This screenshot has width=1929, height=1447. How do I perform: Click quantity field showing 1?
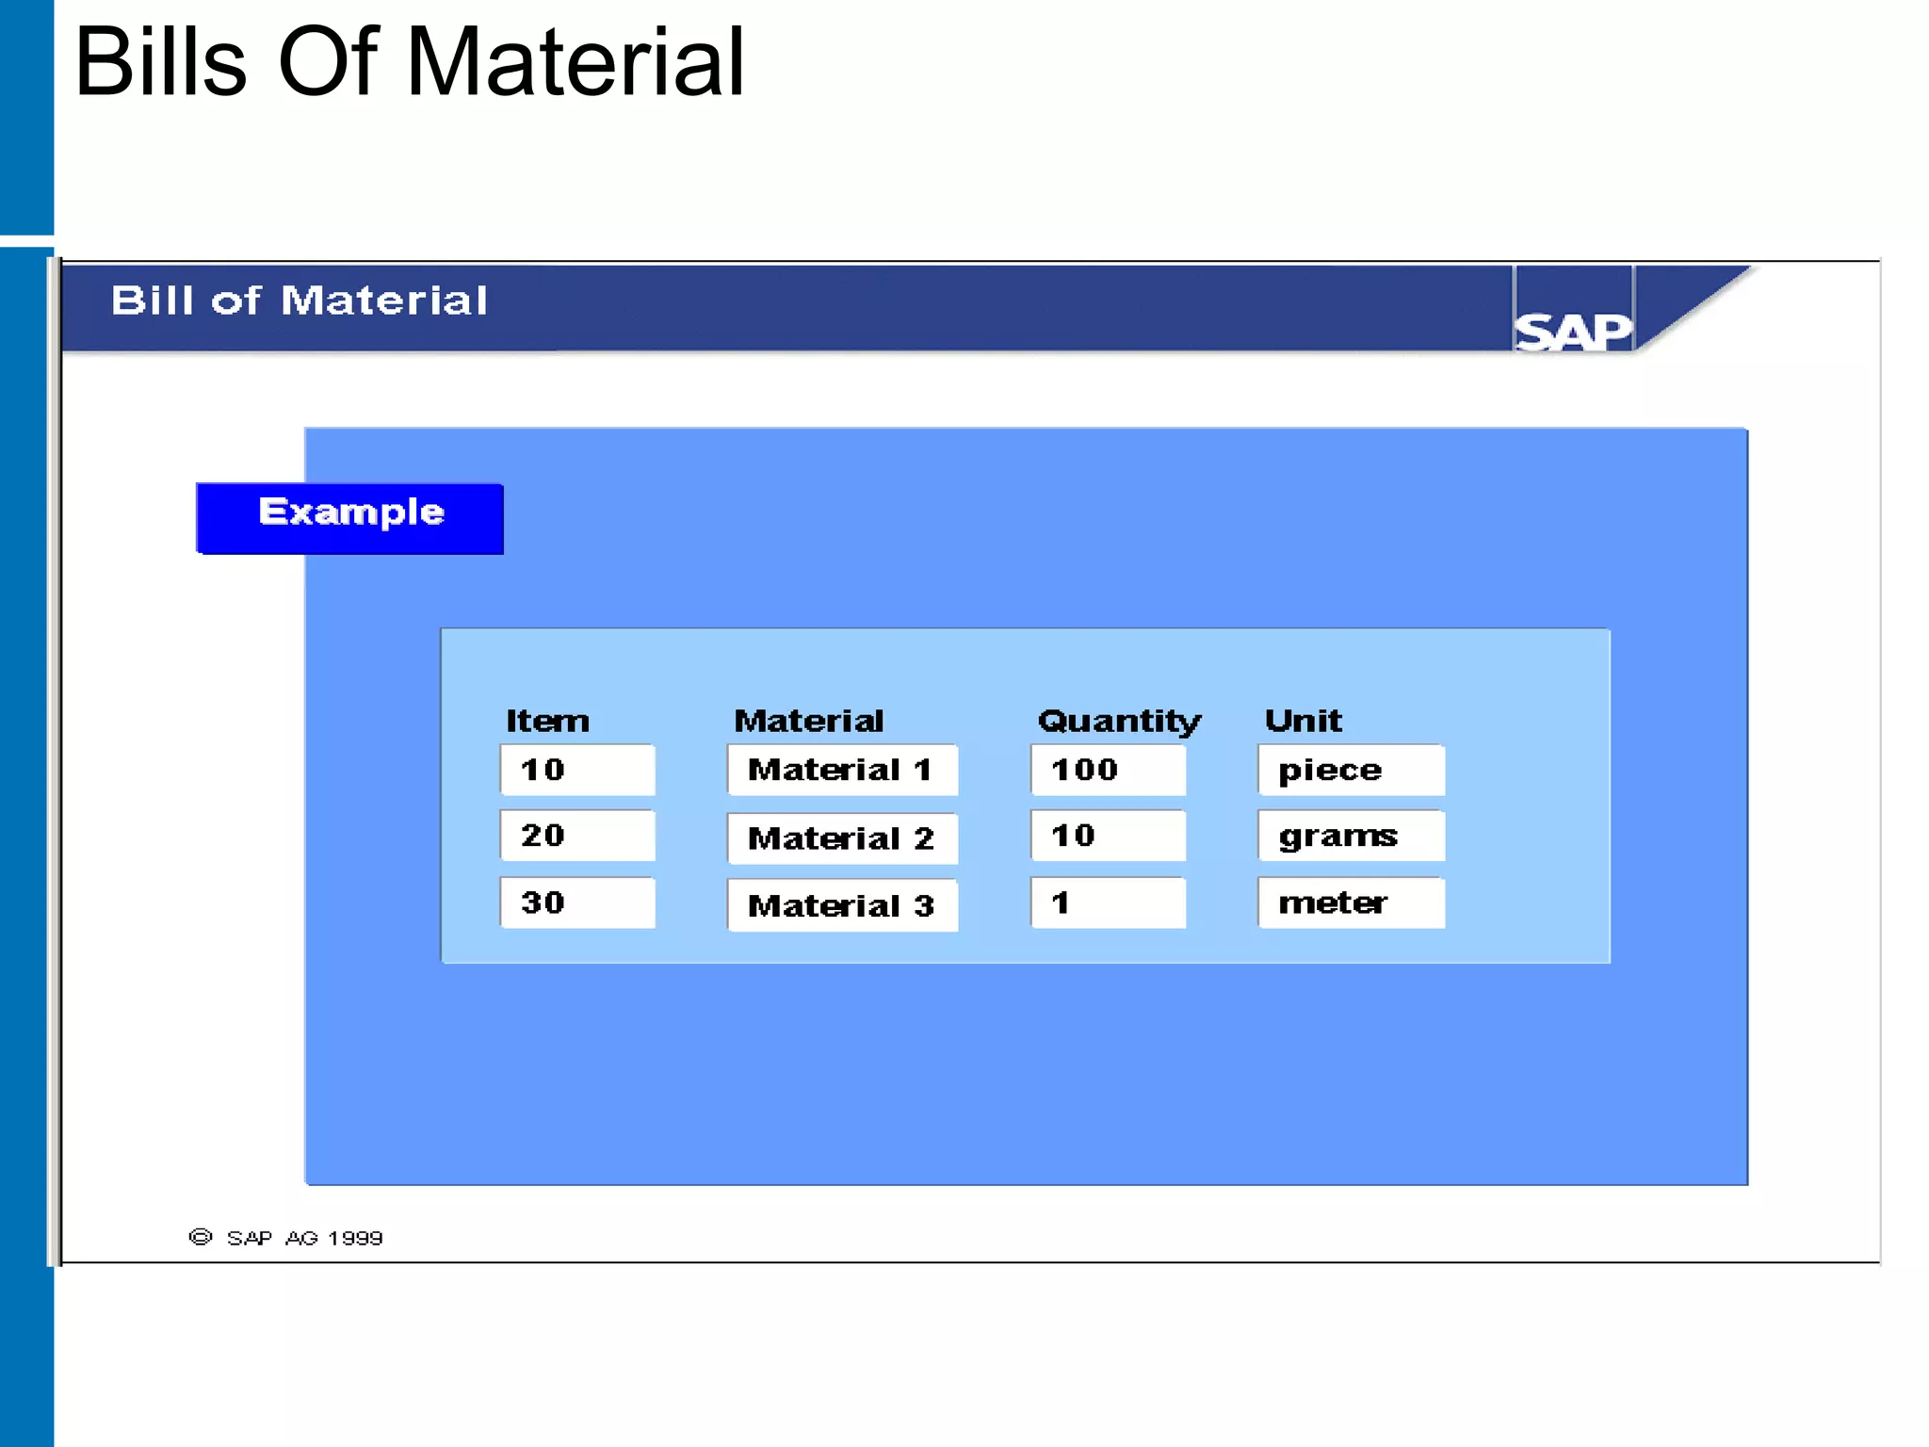(x=1108, y=902)
